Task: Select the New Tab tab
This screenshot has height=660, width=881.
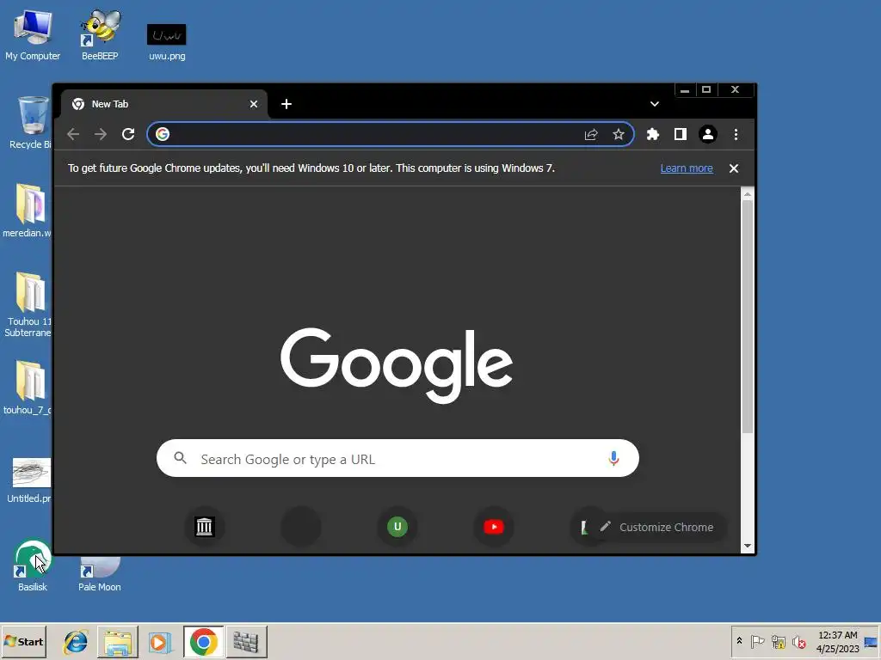Action: (x=163, y=104)
